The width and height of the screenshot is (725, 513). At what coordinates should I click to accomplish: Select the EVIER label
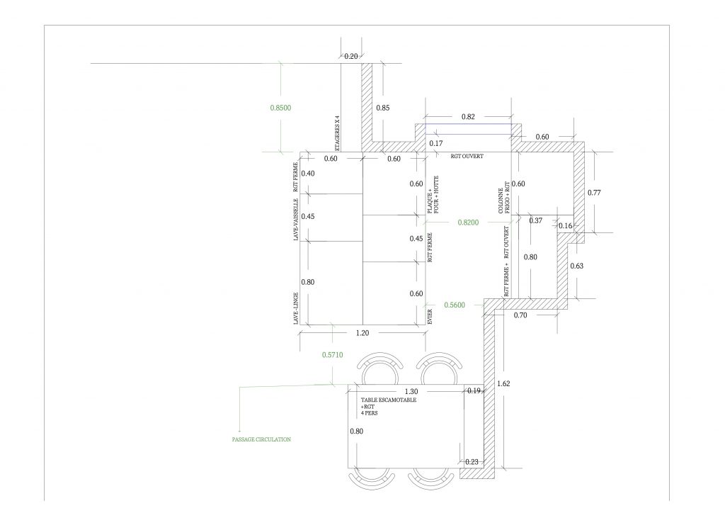(x=430, y=317)
